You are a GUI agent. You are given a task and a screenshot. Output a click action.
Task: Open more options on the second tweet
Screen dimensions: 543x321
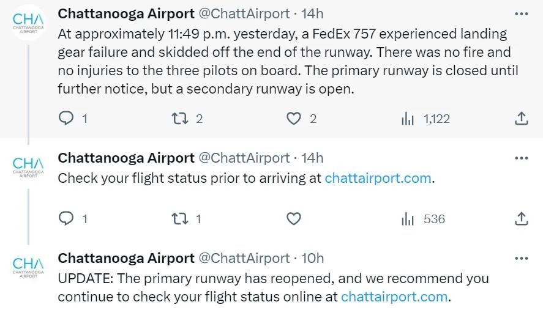pyautogui.click(x=521, y=158)
